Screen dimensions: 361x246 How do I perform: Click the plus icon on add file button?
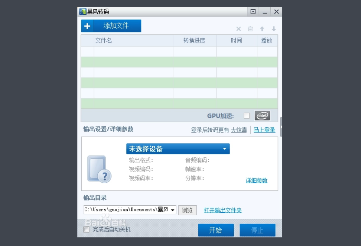tap(87, 26)
